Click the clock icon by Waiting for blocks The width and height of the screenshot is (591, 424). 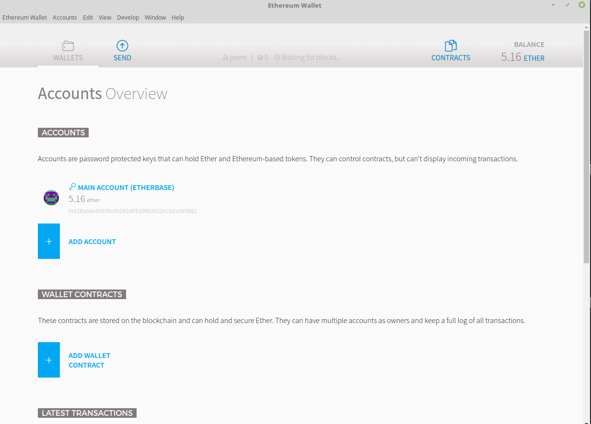click(277, 58)
